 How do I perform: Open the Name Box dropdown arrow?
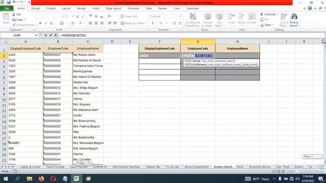(x=36, y=35)
